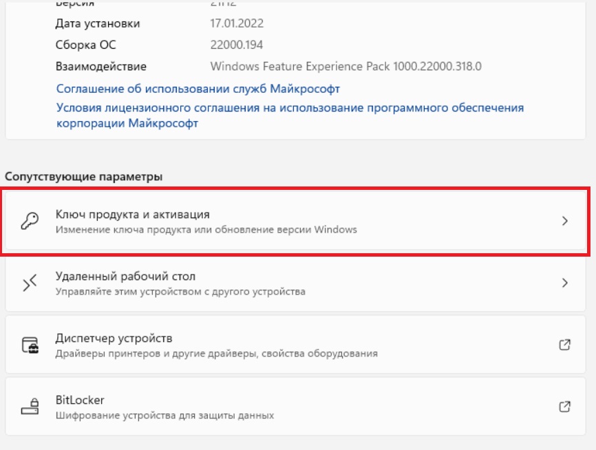The height and width of the screenshot is (450, 596).
Task: Expand chevron for Ключ продукта и активация
Action: (x=565, y=221)
